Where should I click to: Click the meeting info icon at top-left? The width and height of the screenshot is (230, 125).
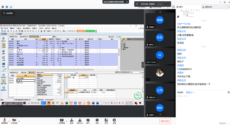pyautogui.click(x=3, y=7)
